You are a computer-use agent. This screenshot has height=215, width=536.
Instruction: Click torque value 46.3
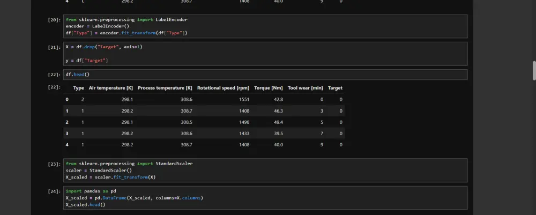click(x=278, y=111)
